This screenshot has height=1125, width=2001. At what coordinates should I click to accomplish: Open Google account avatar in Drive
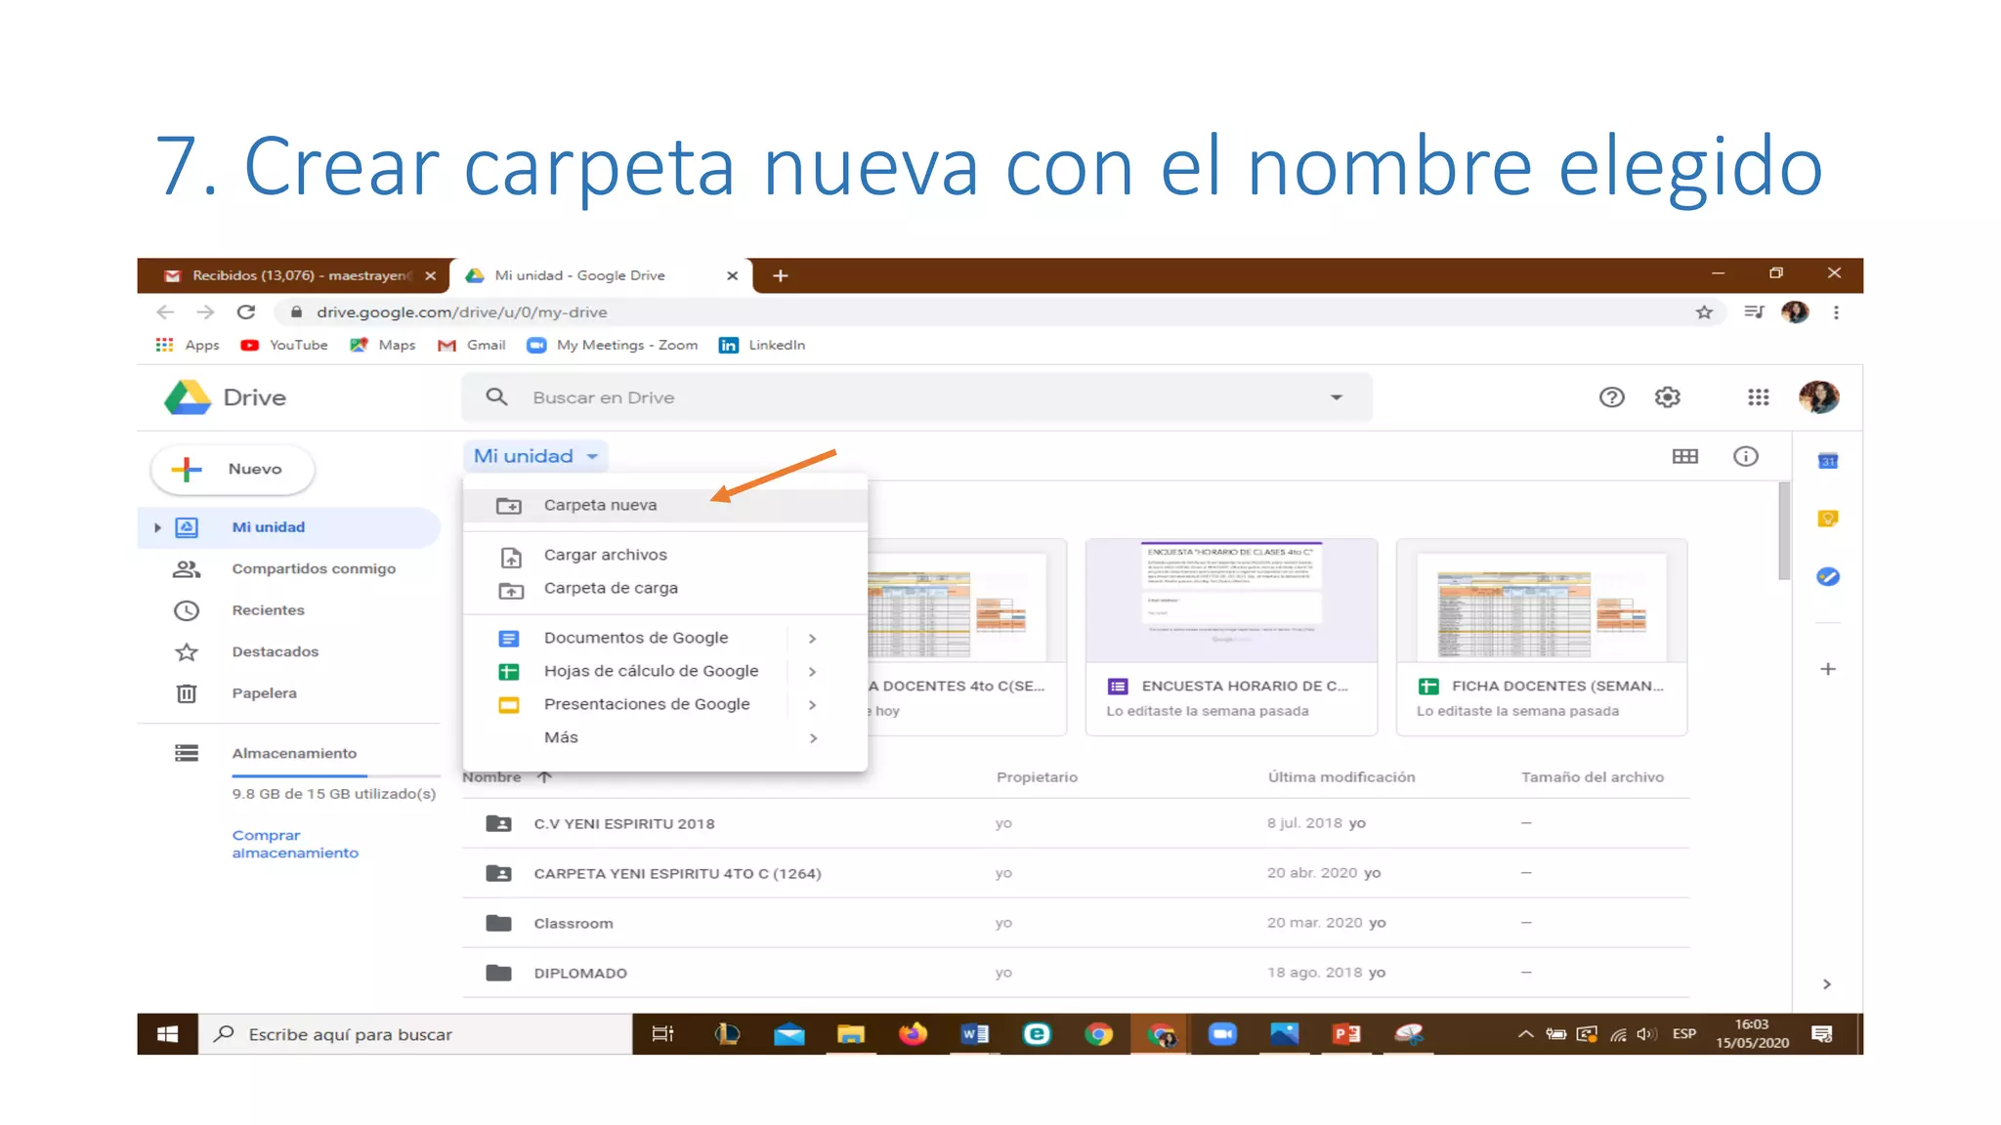click(1818, 397)
